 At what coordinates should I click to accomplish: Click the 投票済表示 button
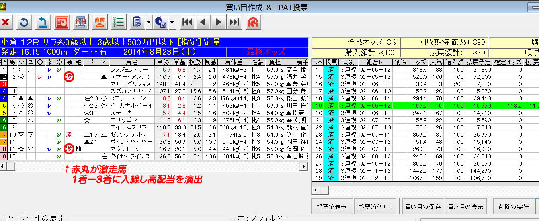pos(332,207)
